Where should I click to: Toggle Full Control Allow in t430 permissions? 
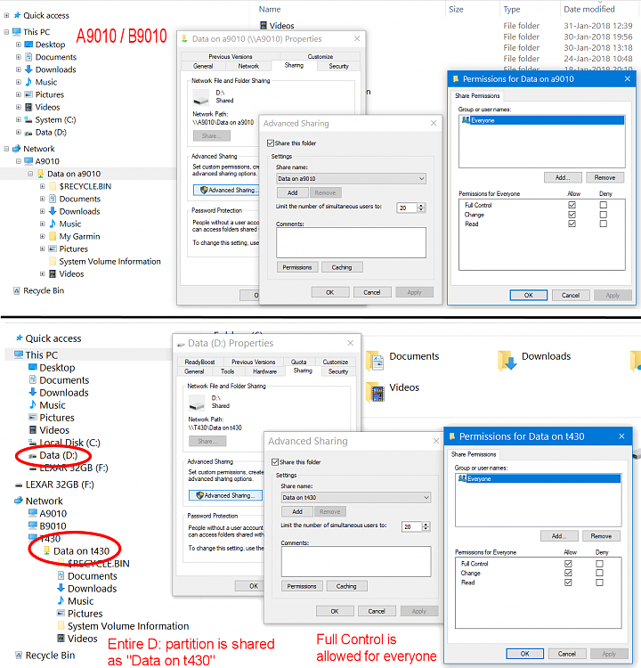point(568,564)
